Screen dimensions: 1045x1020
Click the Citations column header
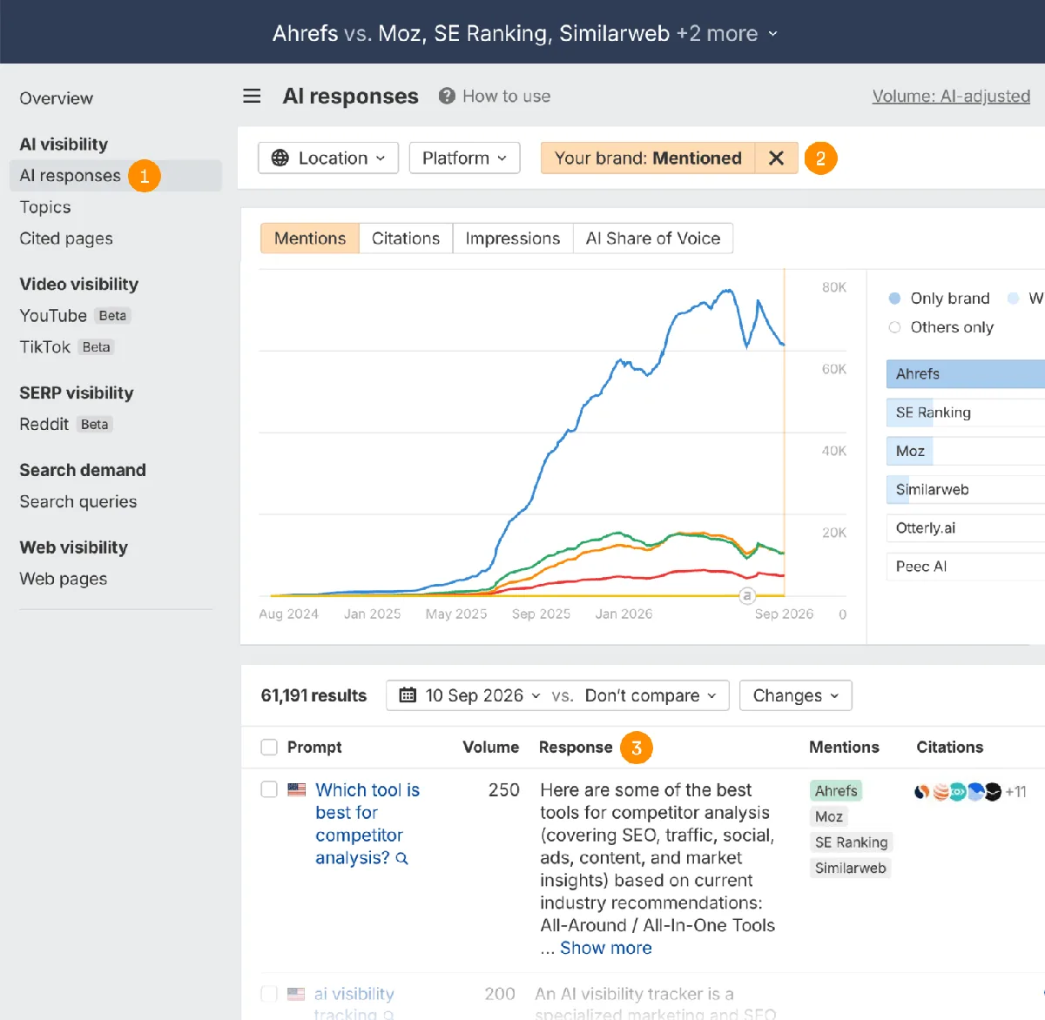pos(949,747)
